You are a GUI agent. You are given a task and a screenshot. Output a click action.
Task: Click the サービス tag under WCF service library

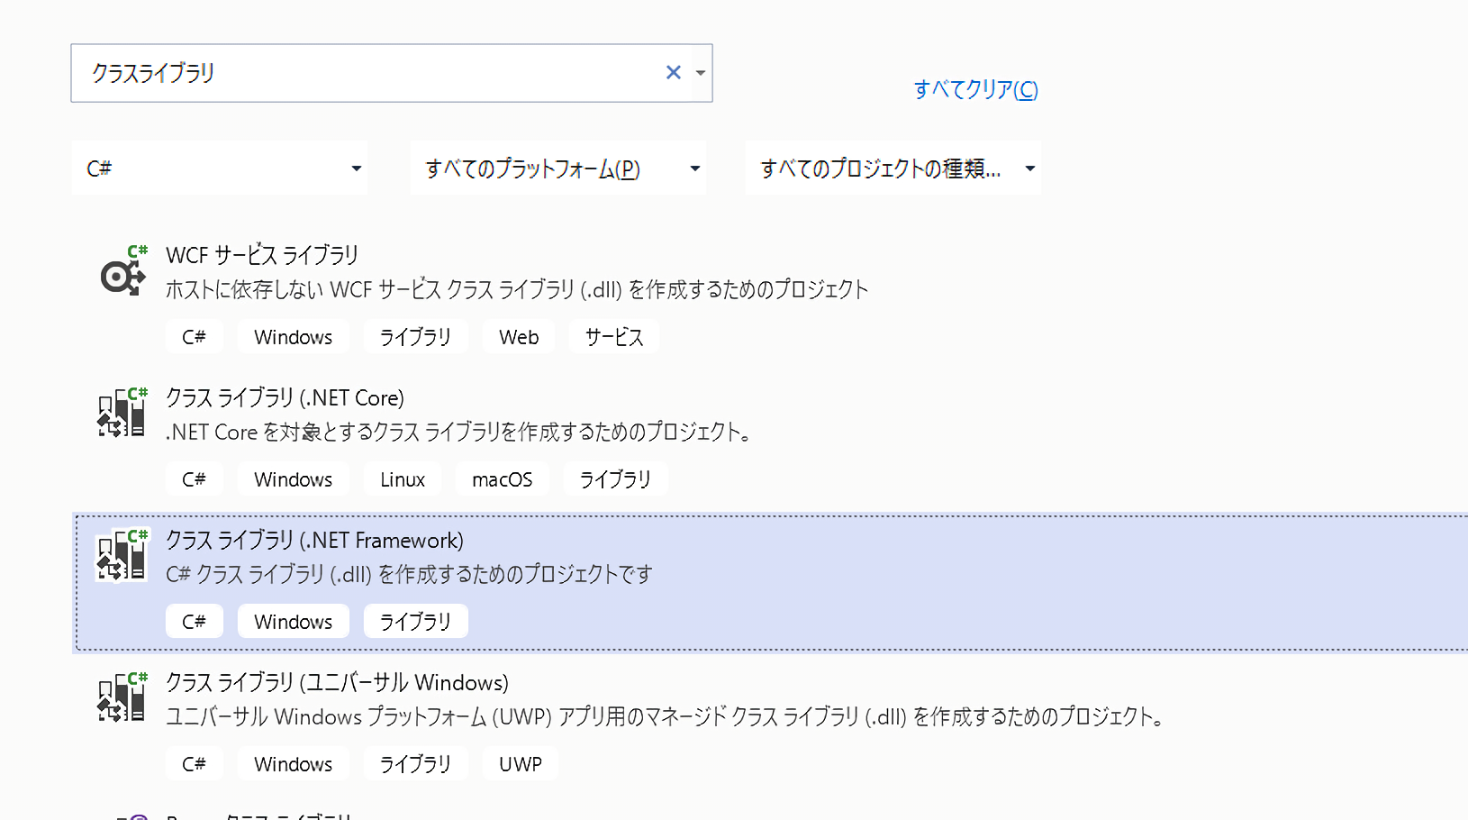click(614, 337)
